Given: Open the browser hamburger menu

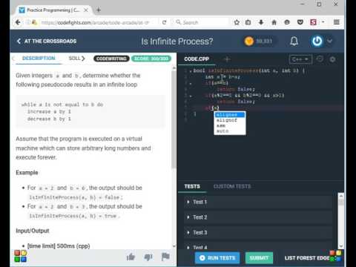Looking at the screenshot, I should (336, 22).
